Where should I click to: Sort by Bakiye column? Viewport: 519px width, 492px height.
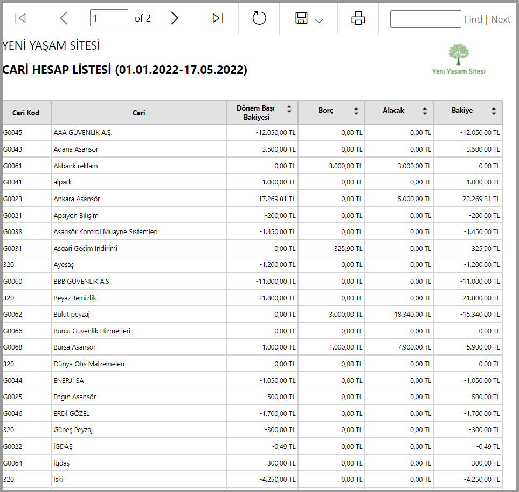click(494, 111)
